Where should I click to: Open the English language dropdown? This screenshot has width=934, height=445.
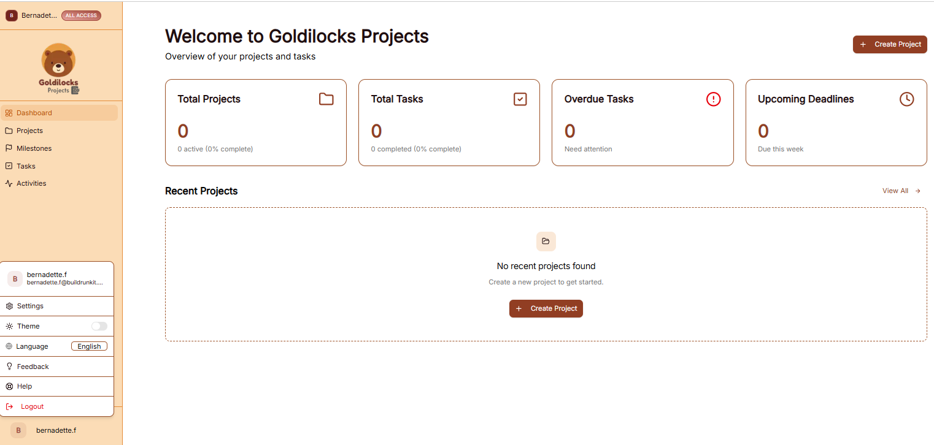click(x=89, y=346)
